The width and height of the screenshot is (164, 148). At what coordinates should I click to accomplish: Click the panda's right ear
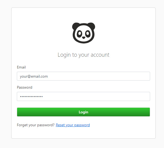click(91, 26)
